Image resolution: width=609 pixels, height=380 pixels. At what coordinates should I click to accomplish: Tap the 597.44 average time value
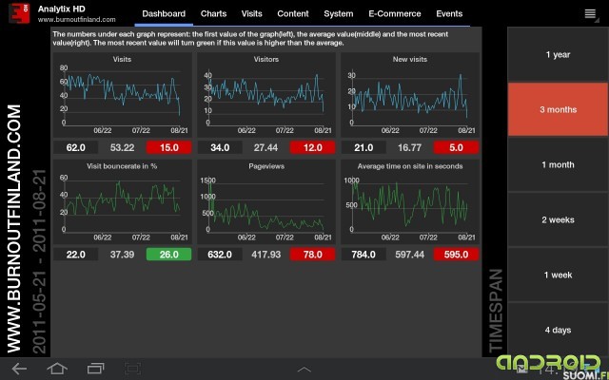410,255
